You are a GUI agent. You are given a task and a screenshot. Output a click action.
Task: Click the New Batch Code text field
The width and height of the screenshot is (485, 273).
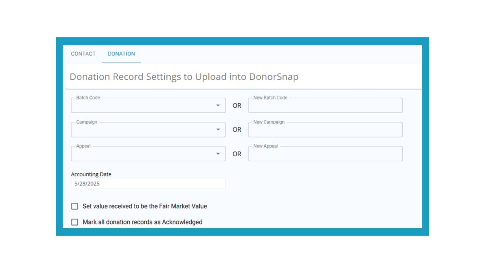point(325,105)
